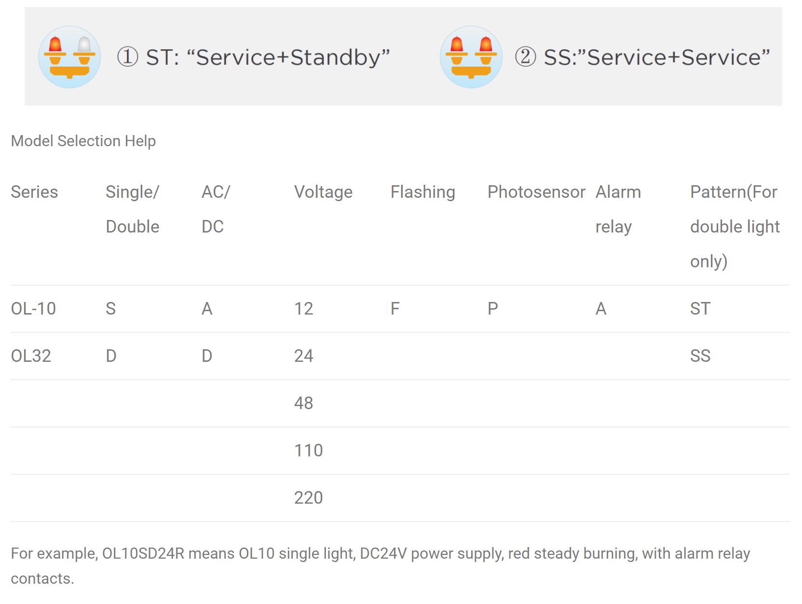The width and height of the screenshot is (802, 604).
Task: Click the ST: "Service+Standby" label
Action: click(254, 57)
